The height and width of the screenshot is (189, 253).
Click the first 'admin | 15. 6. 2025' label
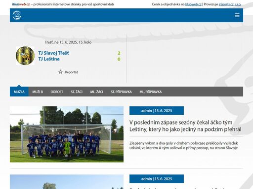pyautogui.click(x=157, y=111)
